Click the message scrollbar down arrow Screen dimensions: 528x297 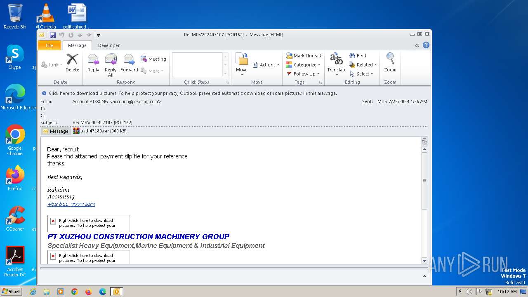424,261
